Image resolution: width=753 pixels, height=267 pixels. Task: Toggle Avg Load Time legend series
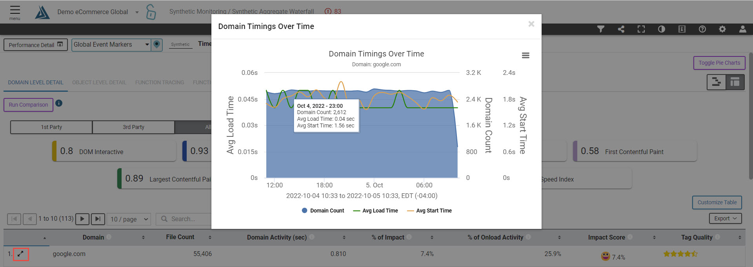pos(376,211)
